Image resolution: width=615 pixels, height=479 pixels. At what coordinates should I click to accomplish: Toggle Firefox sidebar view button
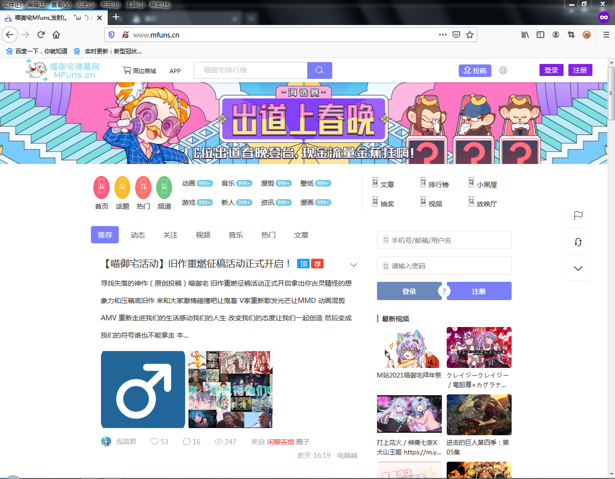pos(540,35)
